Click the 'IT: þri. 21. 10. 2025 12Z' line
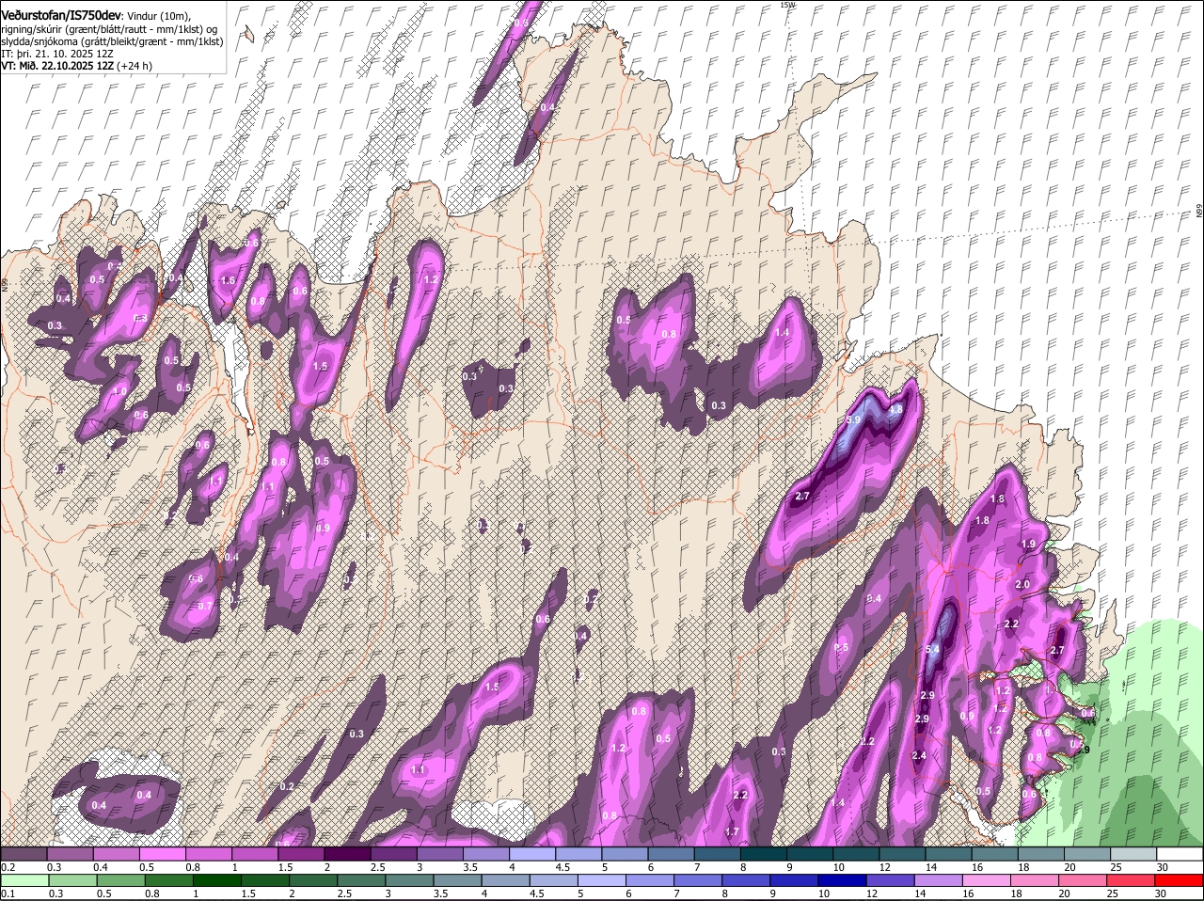 click(56, 54)
